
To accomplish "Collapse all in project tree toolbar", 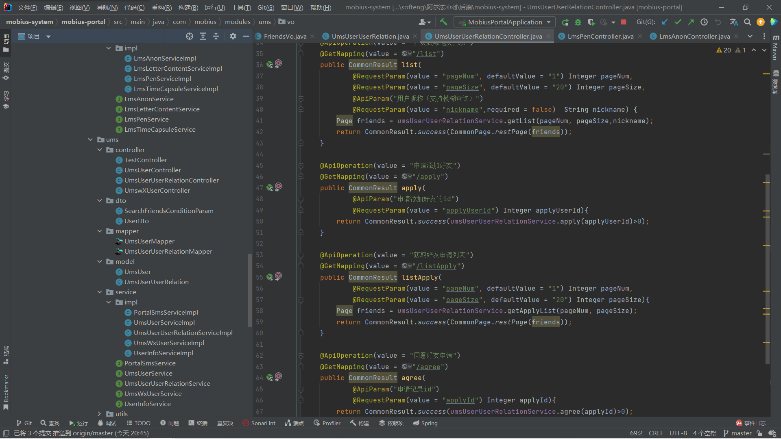I will pyautogui.click(x=216, y=36).
